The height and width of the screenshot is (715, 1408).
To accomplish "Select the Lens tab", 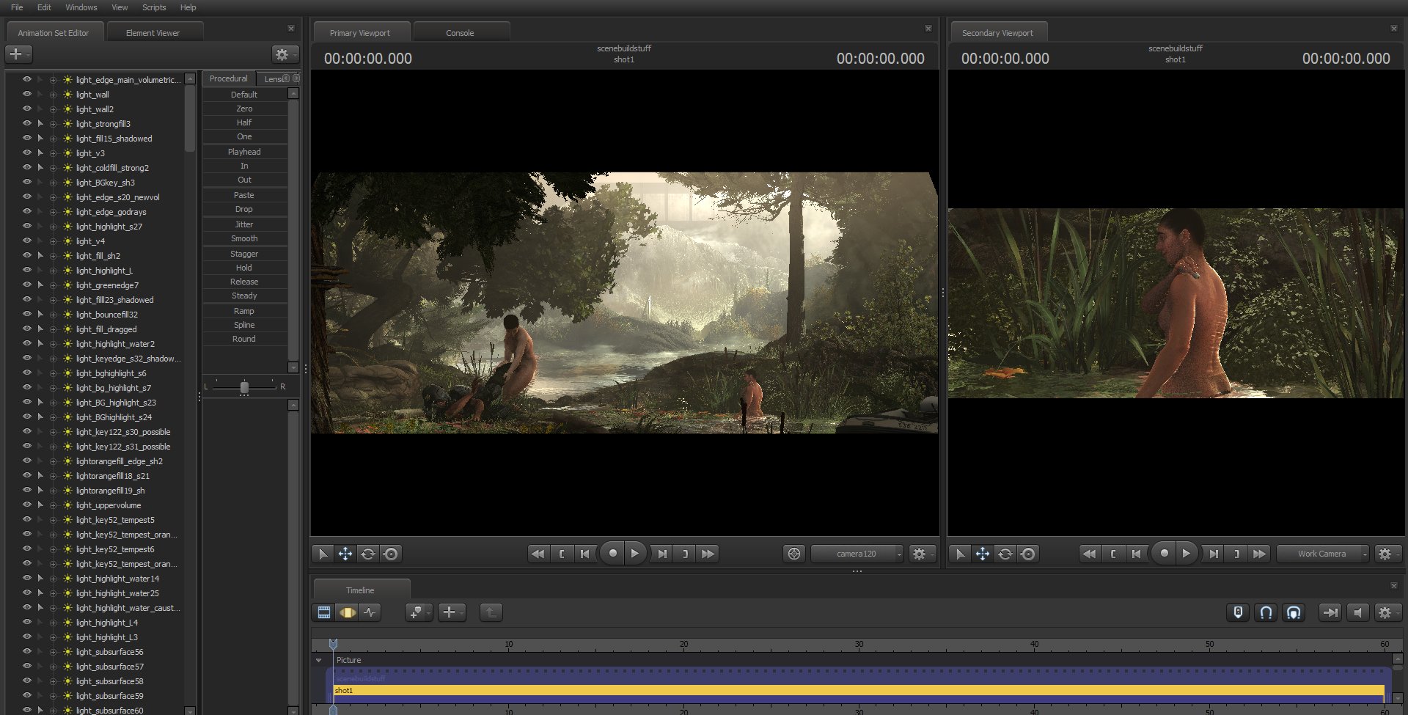I will (x=272, y=78).
